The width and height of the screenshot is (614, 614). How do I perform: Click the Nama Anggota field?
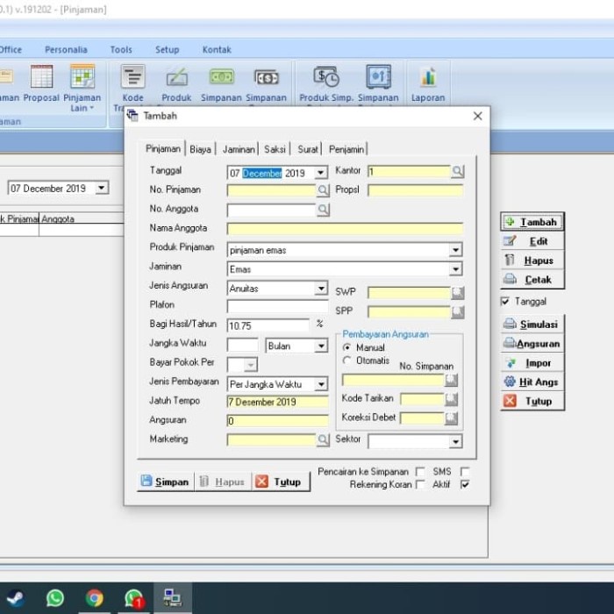345,229
